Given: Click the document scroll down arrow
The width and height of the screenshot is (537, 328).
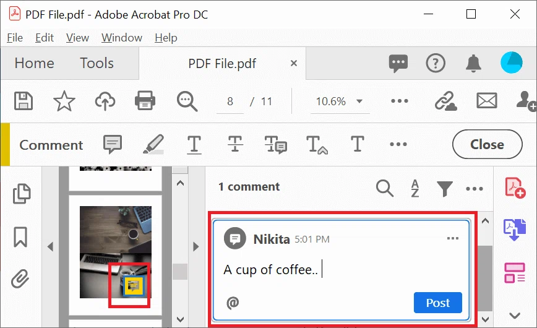Looking at the screenshot, I should [x=180, y=319].
